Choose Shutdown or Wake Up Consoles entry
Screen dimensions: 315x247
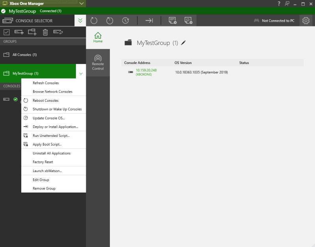(x=54, y=109)
